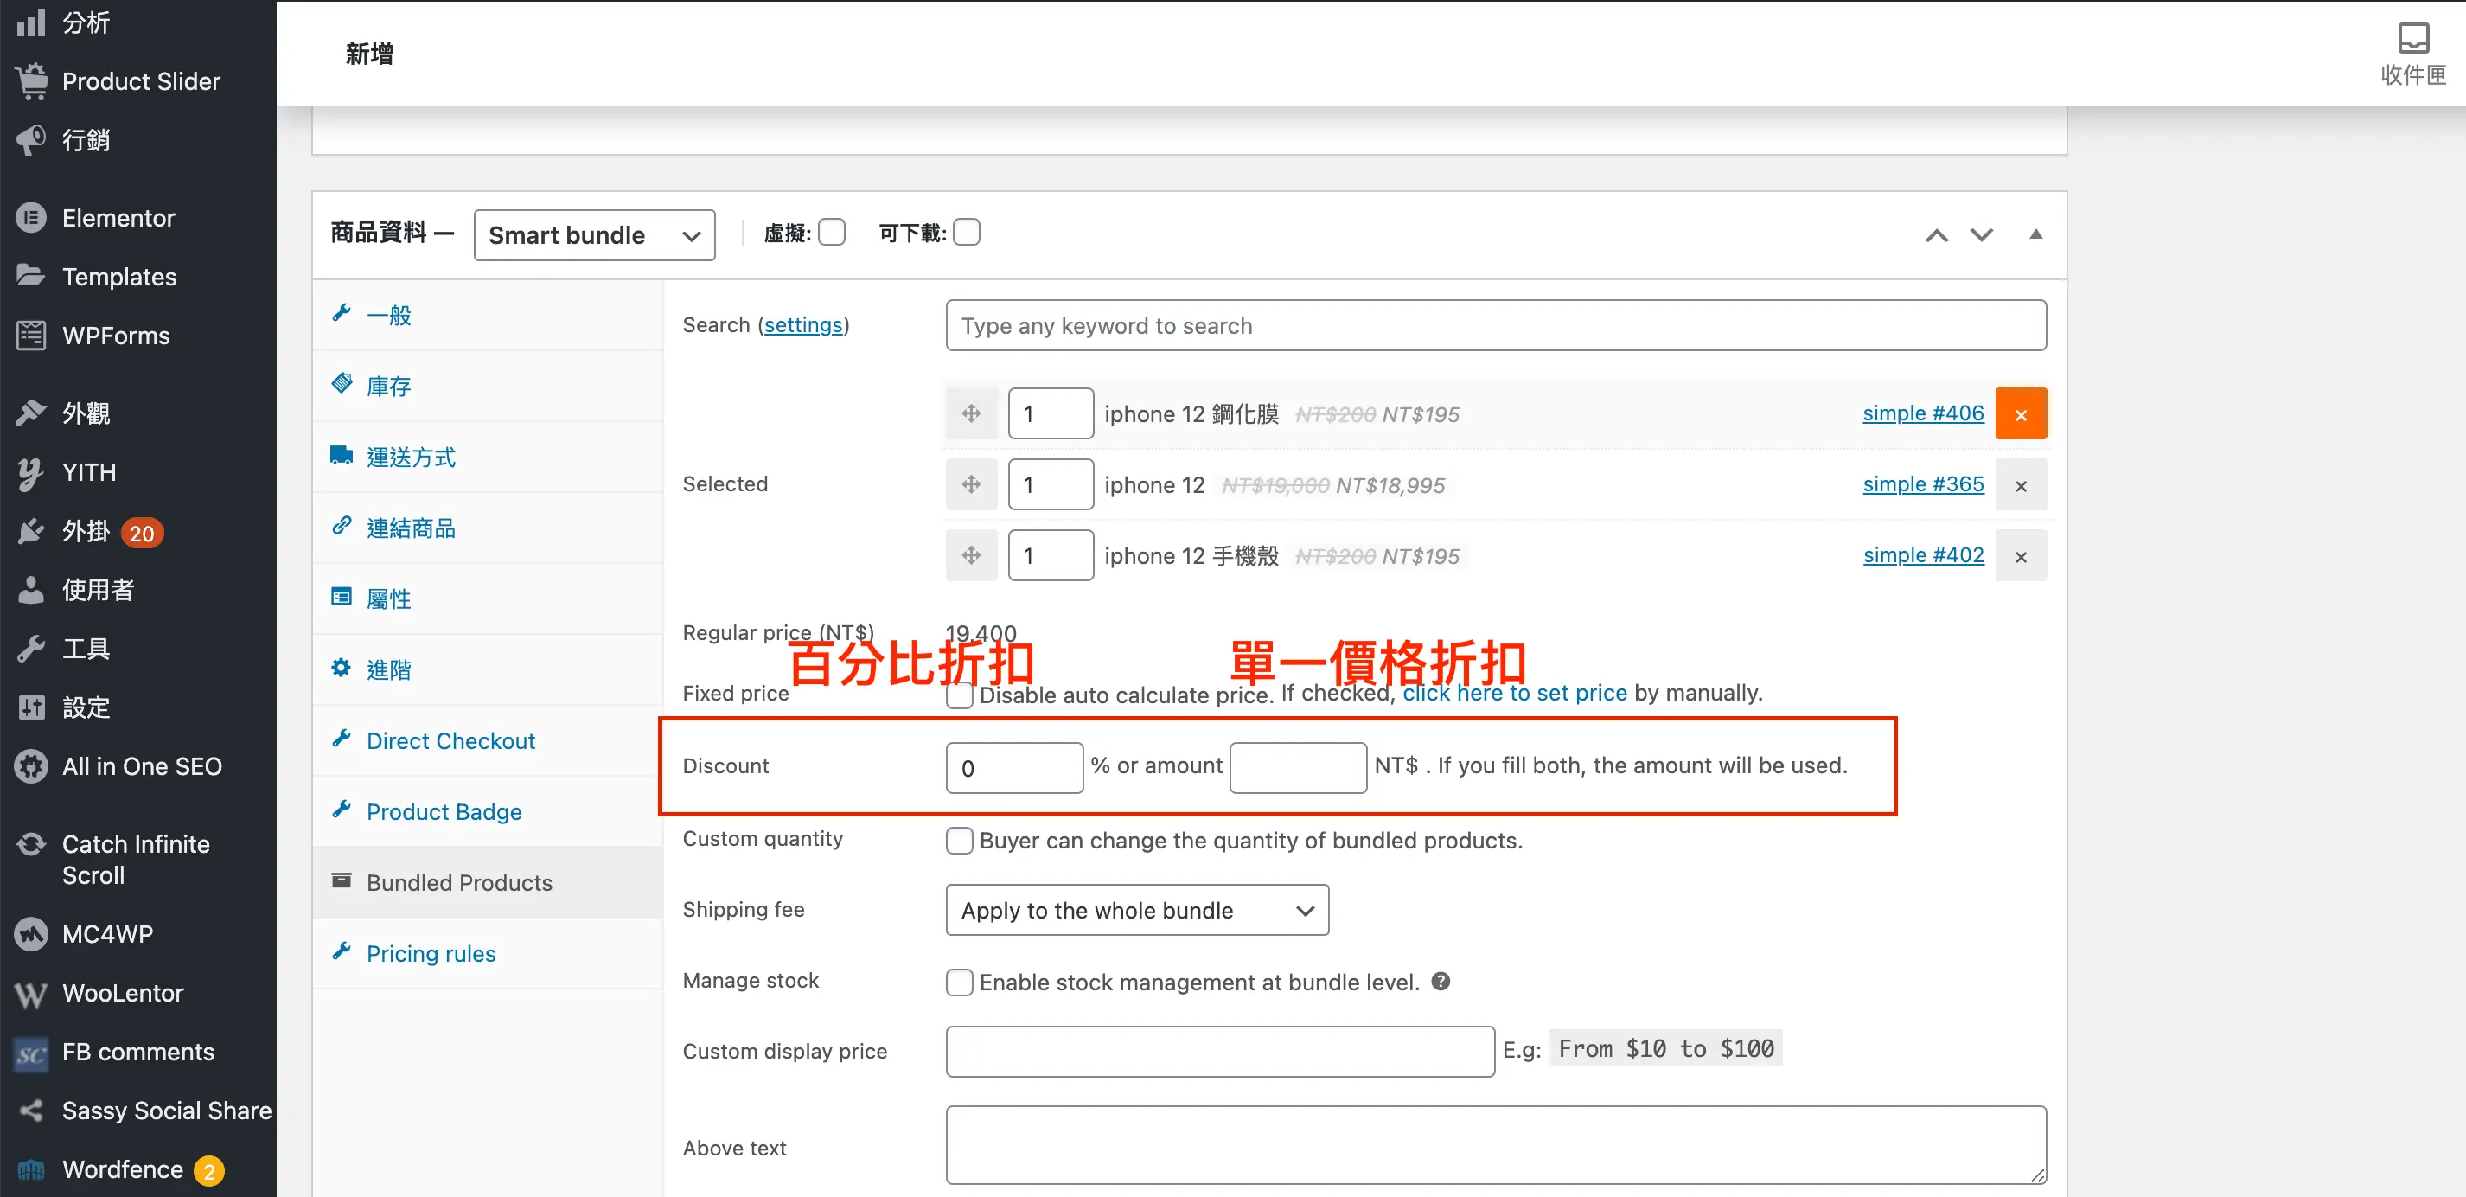Focus the discount percentage field
2466x1197 pixels.
click(x=1015, y=768)
